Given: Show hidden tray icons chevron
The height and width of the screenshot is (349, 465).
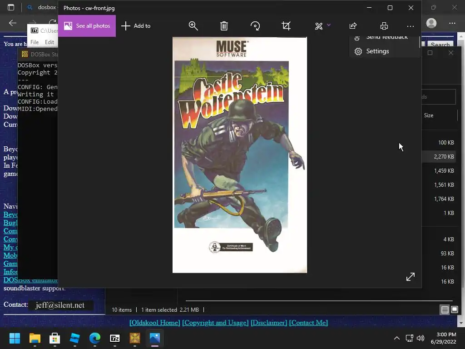Looking at the screenshot, I should [x=397, y=338].
